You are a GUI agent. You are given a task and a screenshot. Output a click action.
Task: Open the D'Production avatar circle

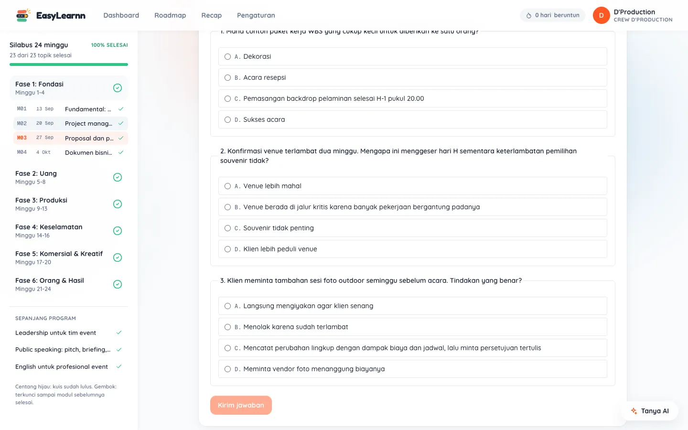click(x=601, y=15)
